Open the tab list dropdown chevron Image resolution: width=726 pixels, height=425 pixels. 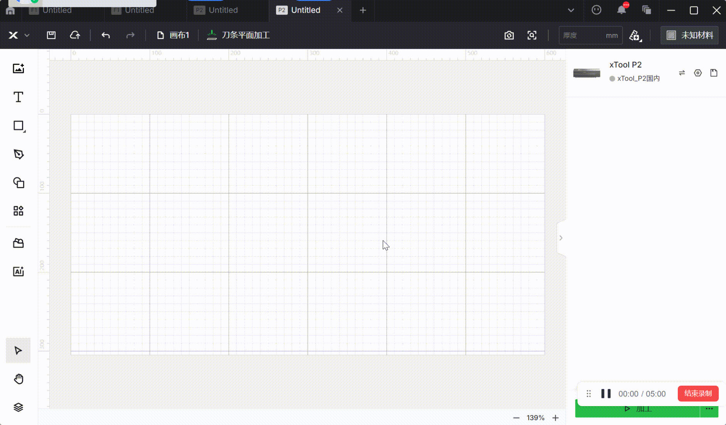pyautogui.click(x=571, y=10)
